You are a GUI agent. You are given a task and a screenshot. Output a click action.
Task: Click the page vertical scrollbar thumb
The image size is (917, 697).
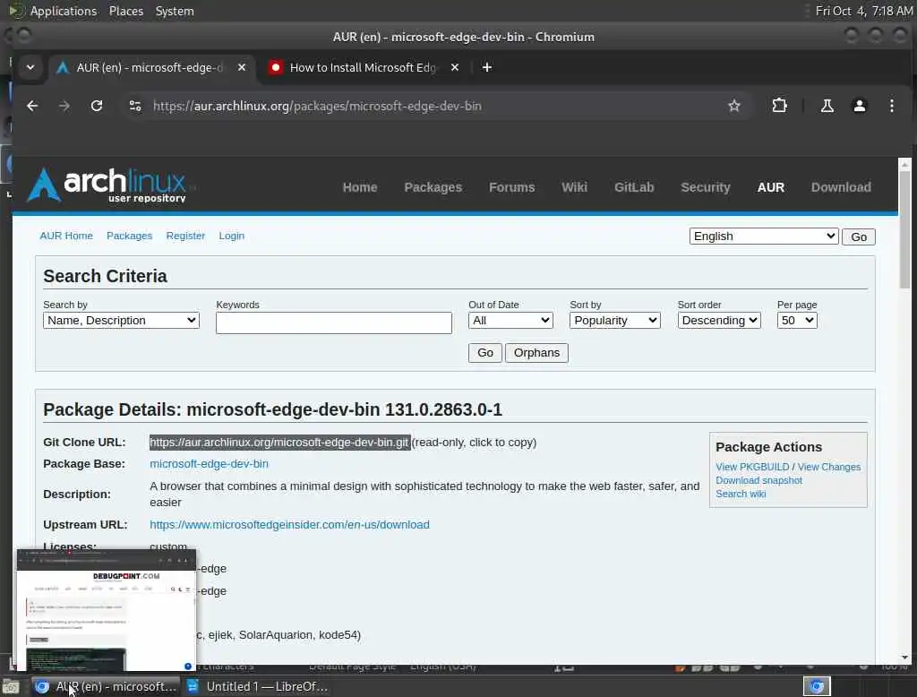click(904, 228)
